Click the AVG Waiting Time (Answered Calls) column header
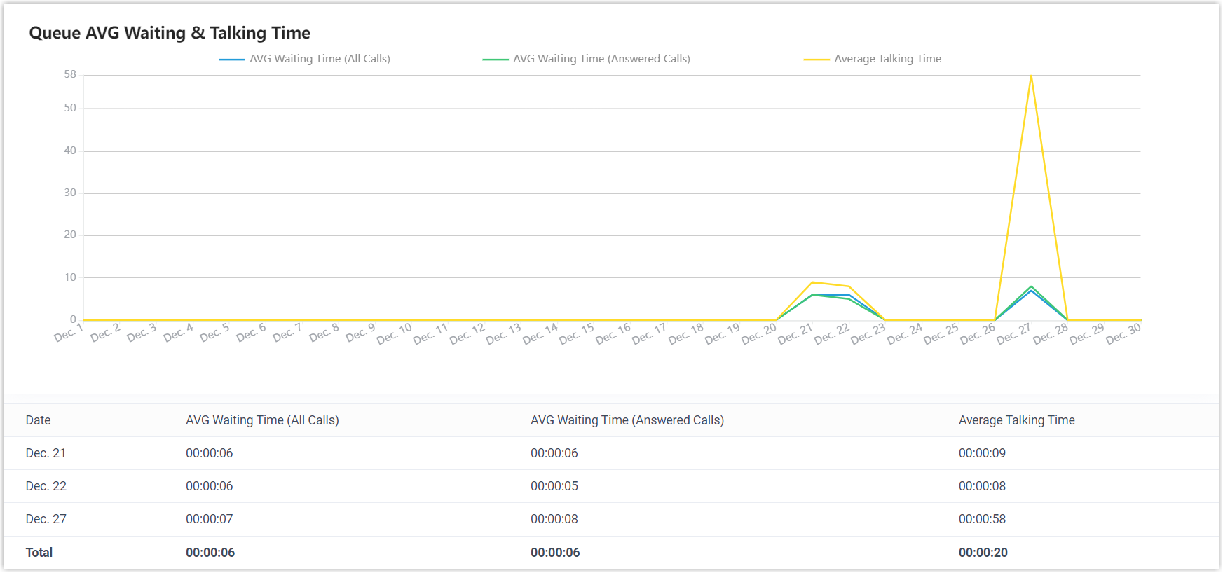1223x573 pixels. coord(627,420)
